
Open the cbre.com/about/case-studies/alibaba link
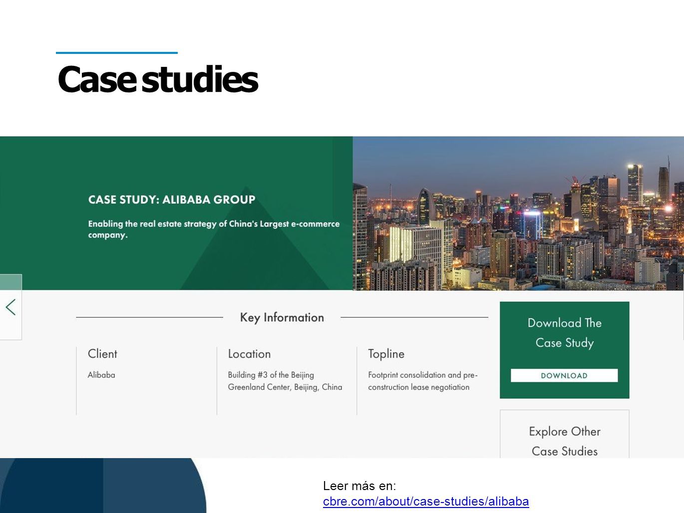(x=426, y=501)
